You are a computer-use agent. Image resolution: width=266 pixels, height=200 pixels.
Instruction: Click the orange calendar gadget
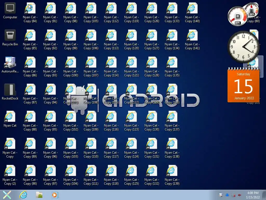[x=243, y=85]
